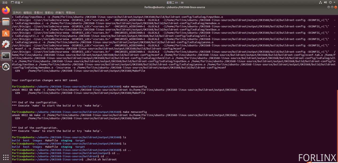Open the 编辑(E) menu

click(27, 13)
